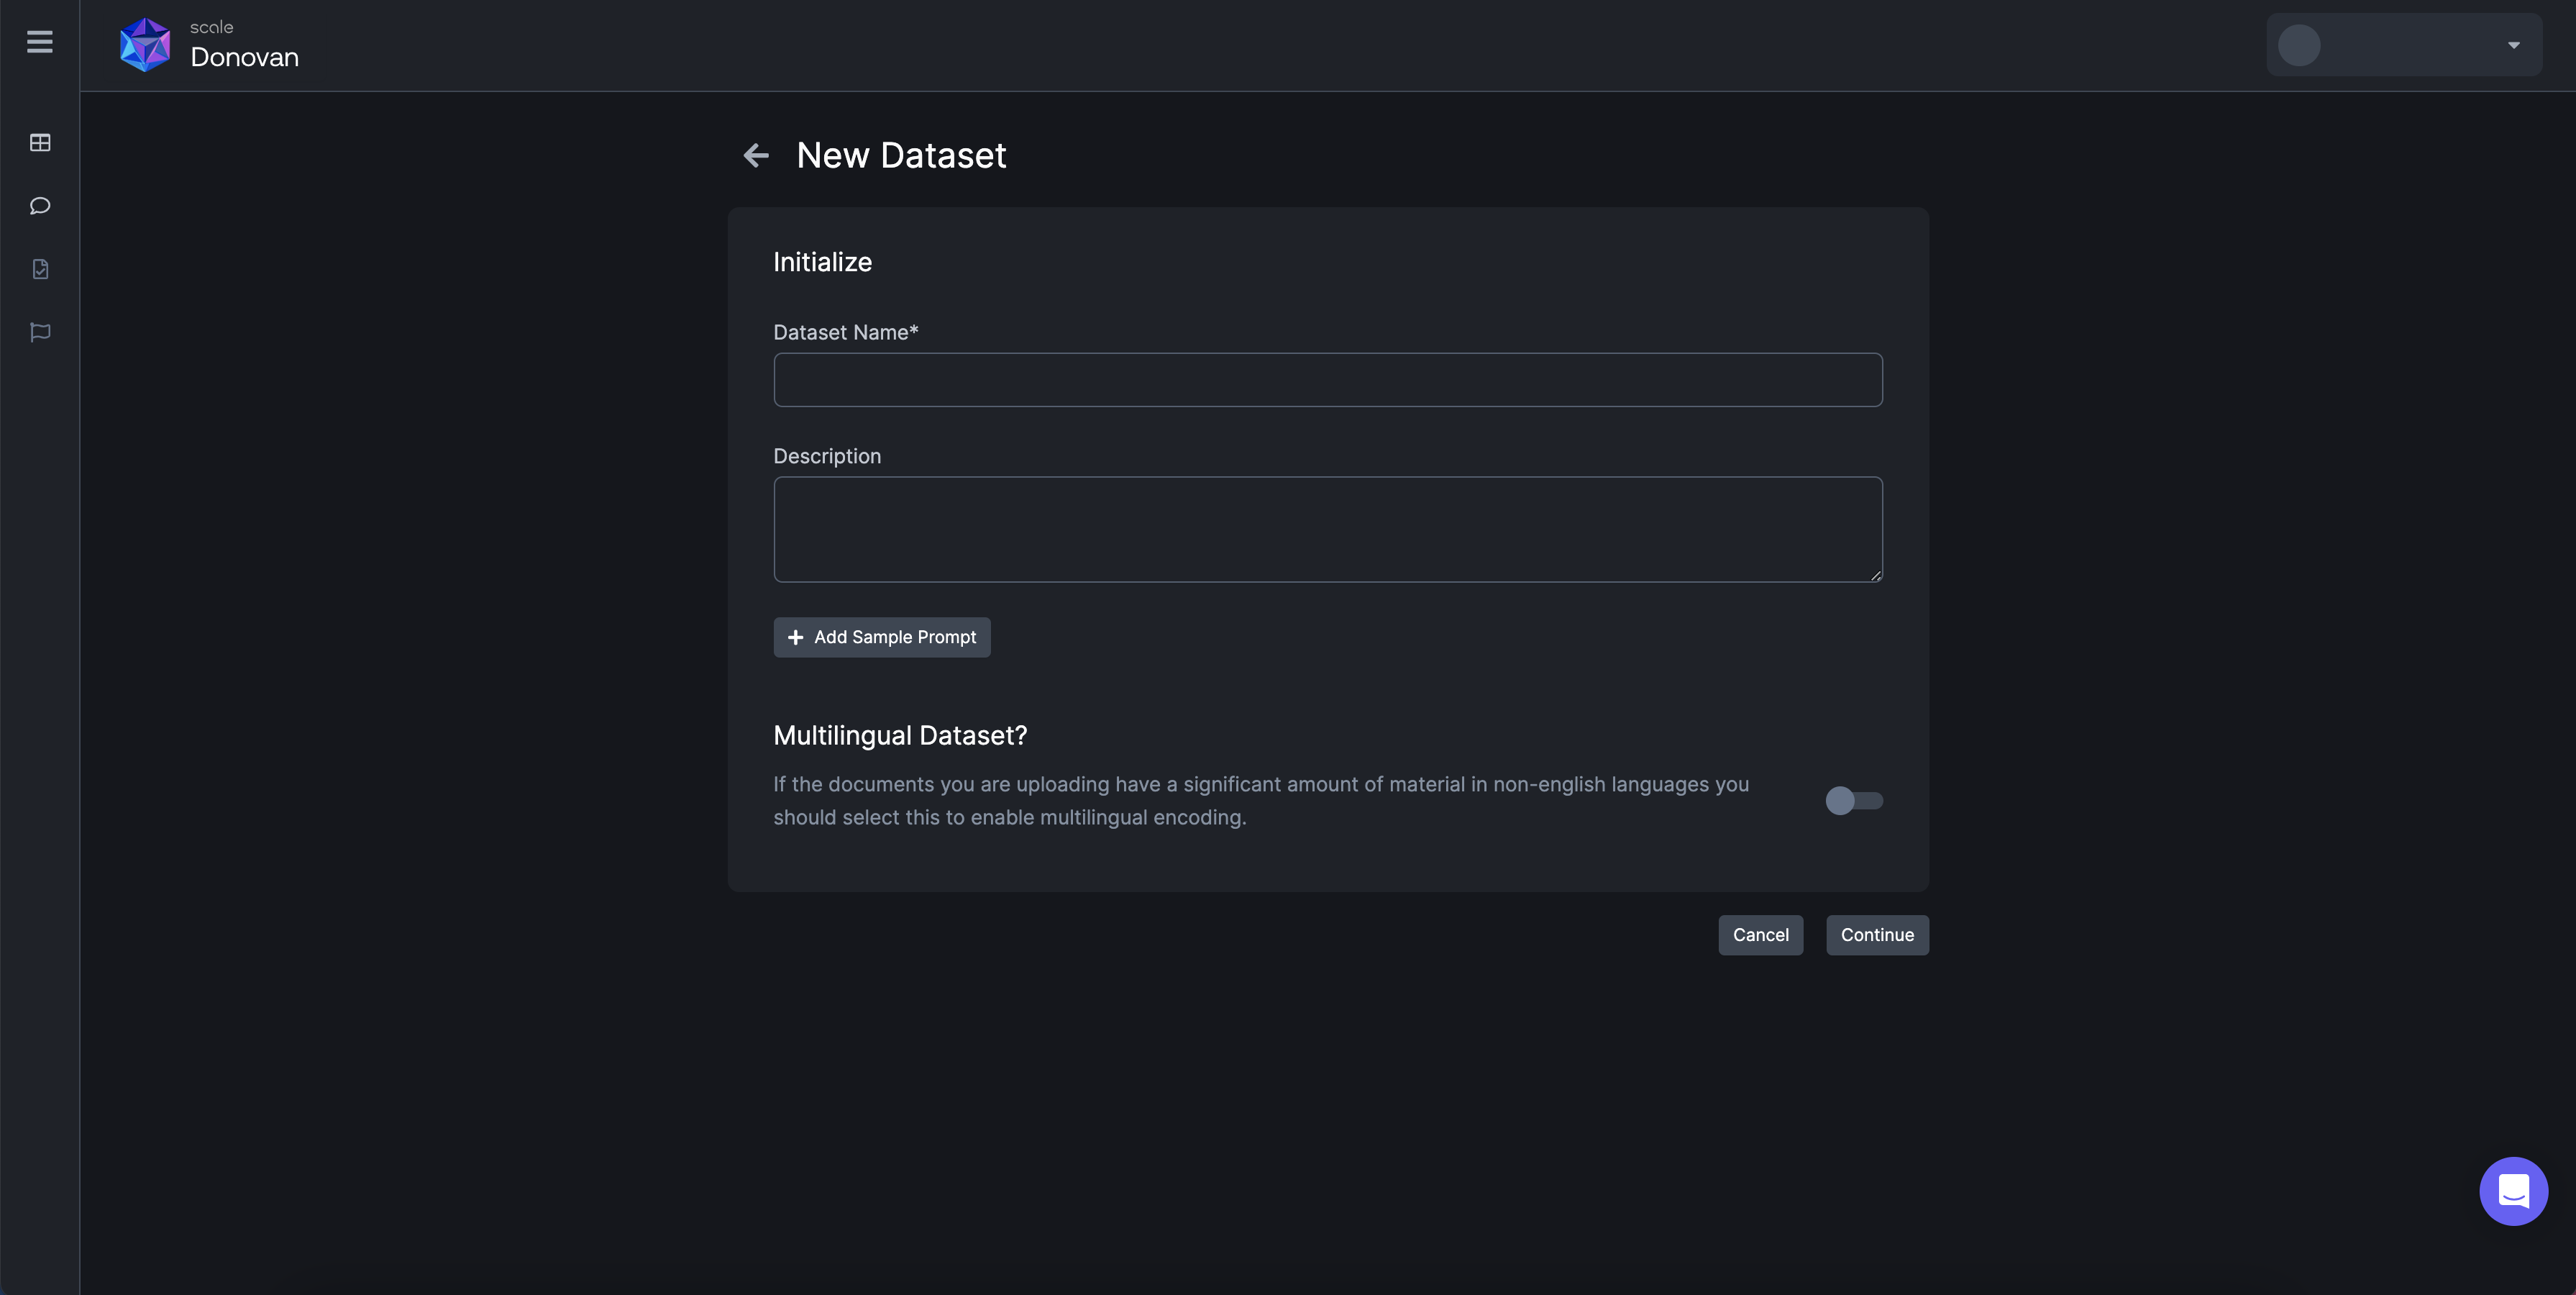2576x1295 pixels.
Task: Click the document checkmark icon in sidebar
Action: [40, 268]
